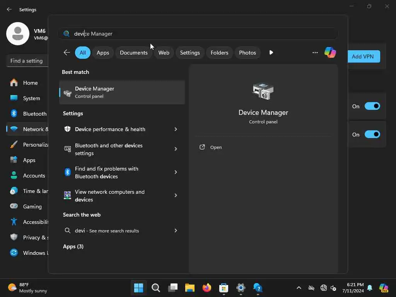Show hidden system tray icons chevron
The height and width of the screenshot is (297, 396).
(x=299, y=288)
